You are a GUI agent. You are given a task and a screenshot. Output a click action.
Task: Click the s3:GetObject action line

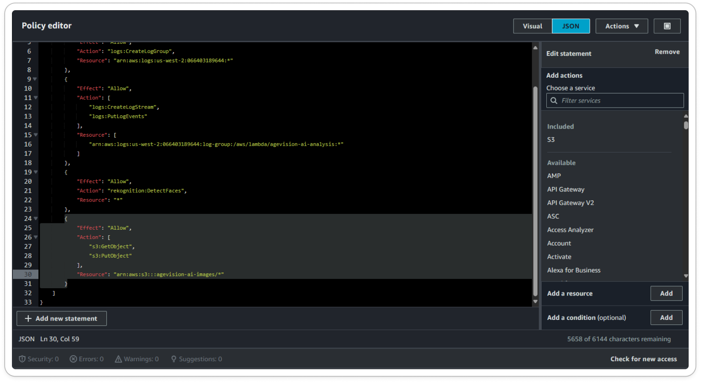coord(112,247)
